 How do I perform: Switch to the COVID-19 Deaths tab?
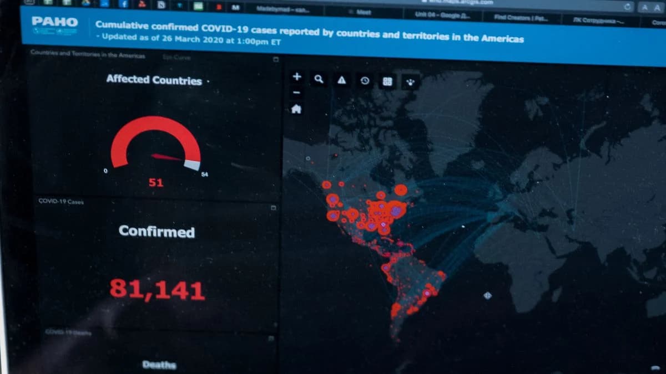pyautogui.click(x=68, y=332)
